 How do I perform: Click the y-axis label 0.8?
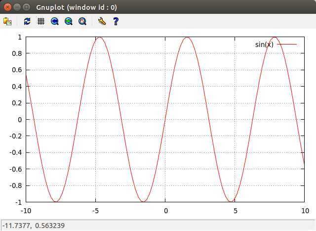tap(17, 53)
